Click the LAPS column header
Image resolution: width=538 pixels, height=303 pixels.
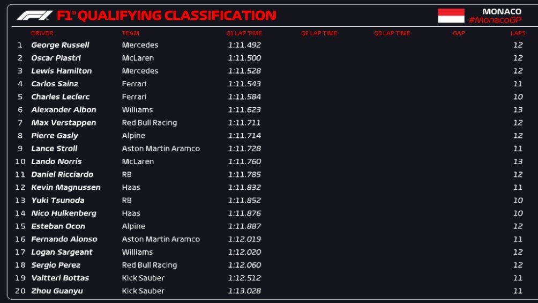tap(518, 33)
